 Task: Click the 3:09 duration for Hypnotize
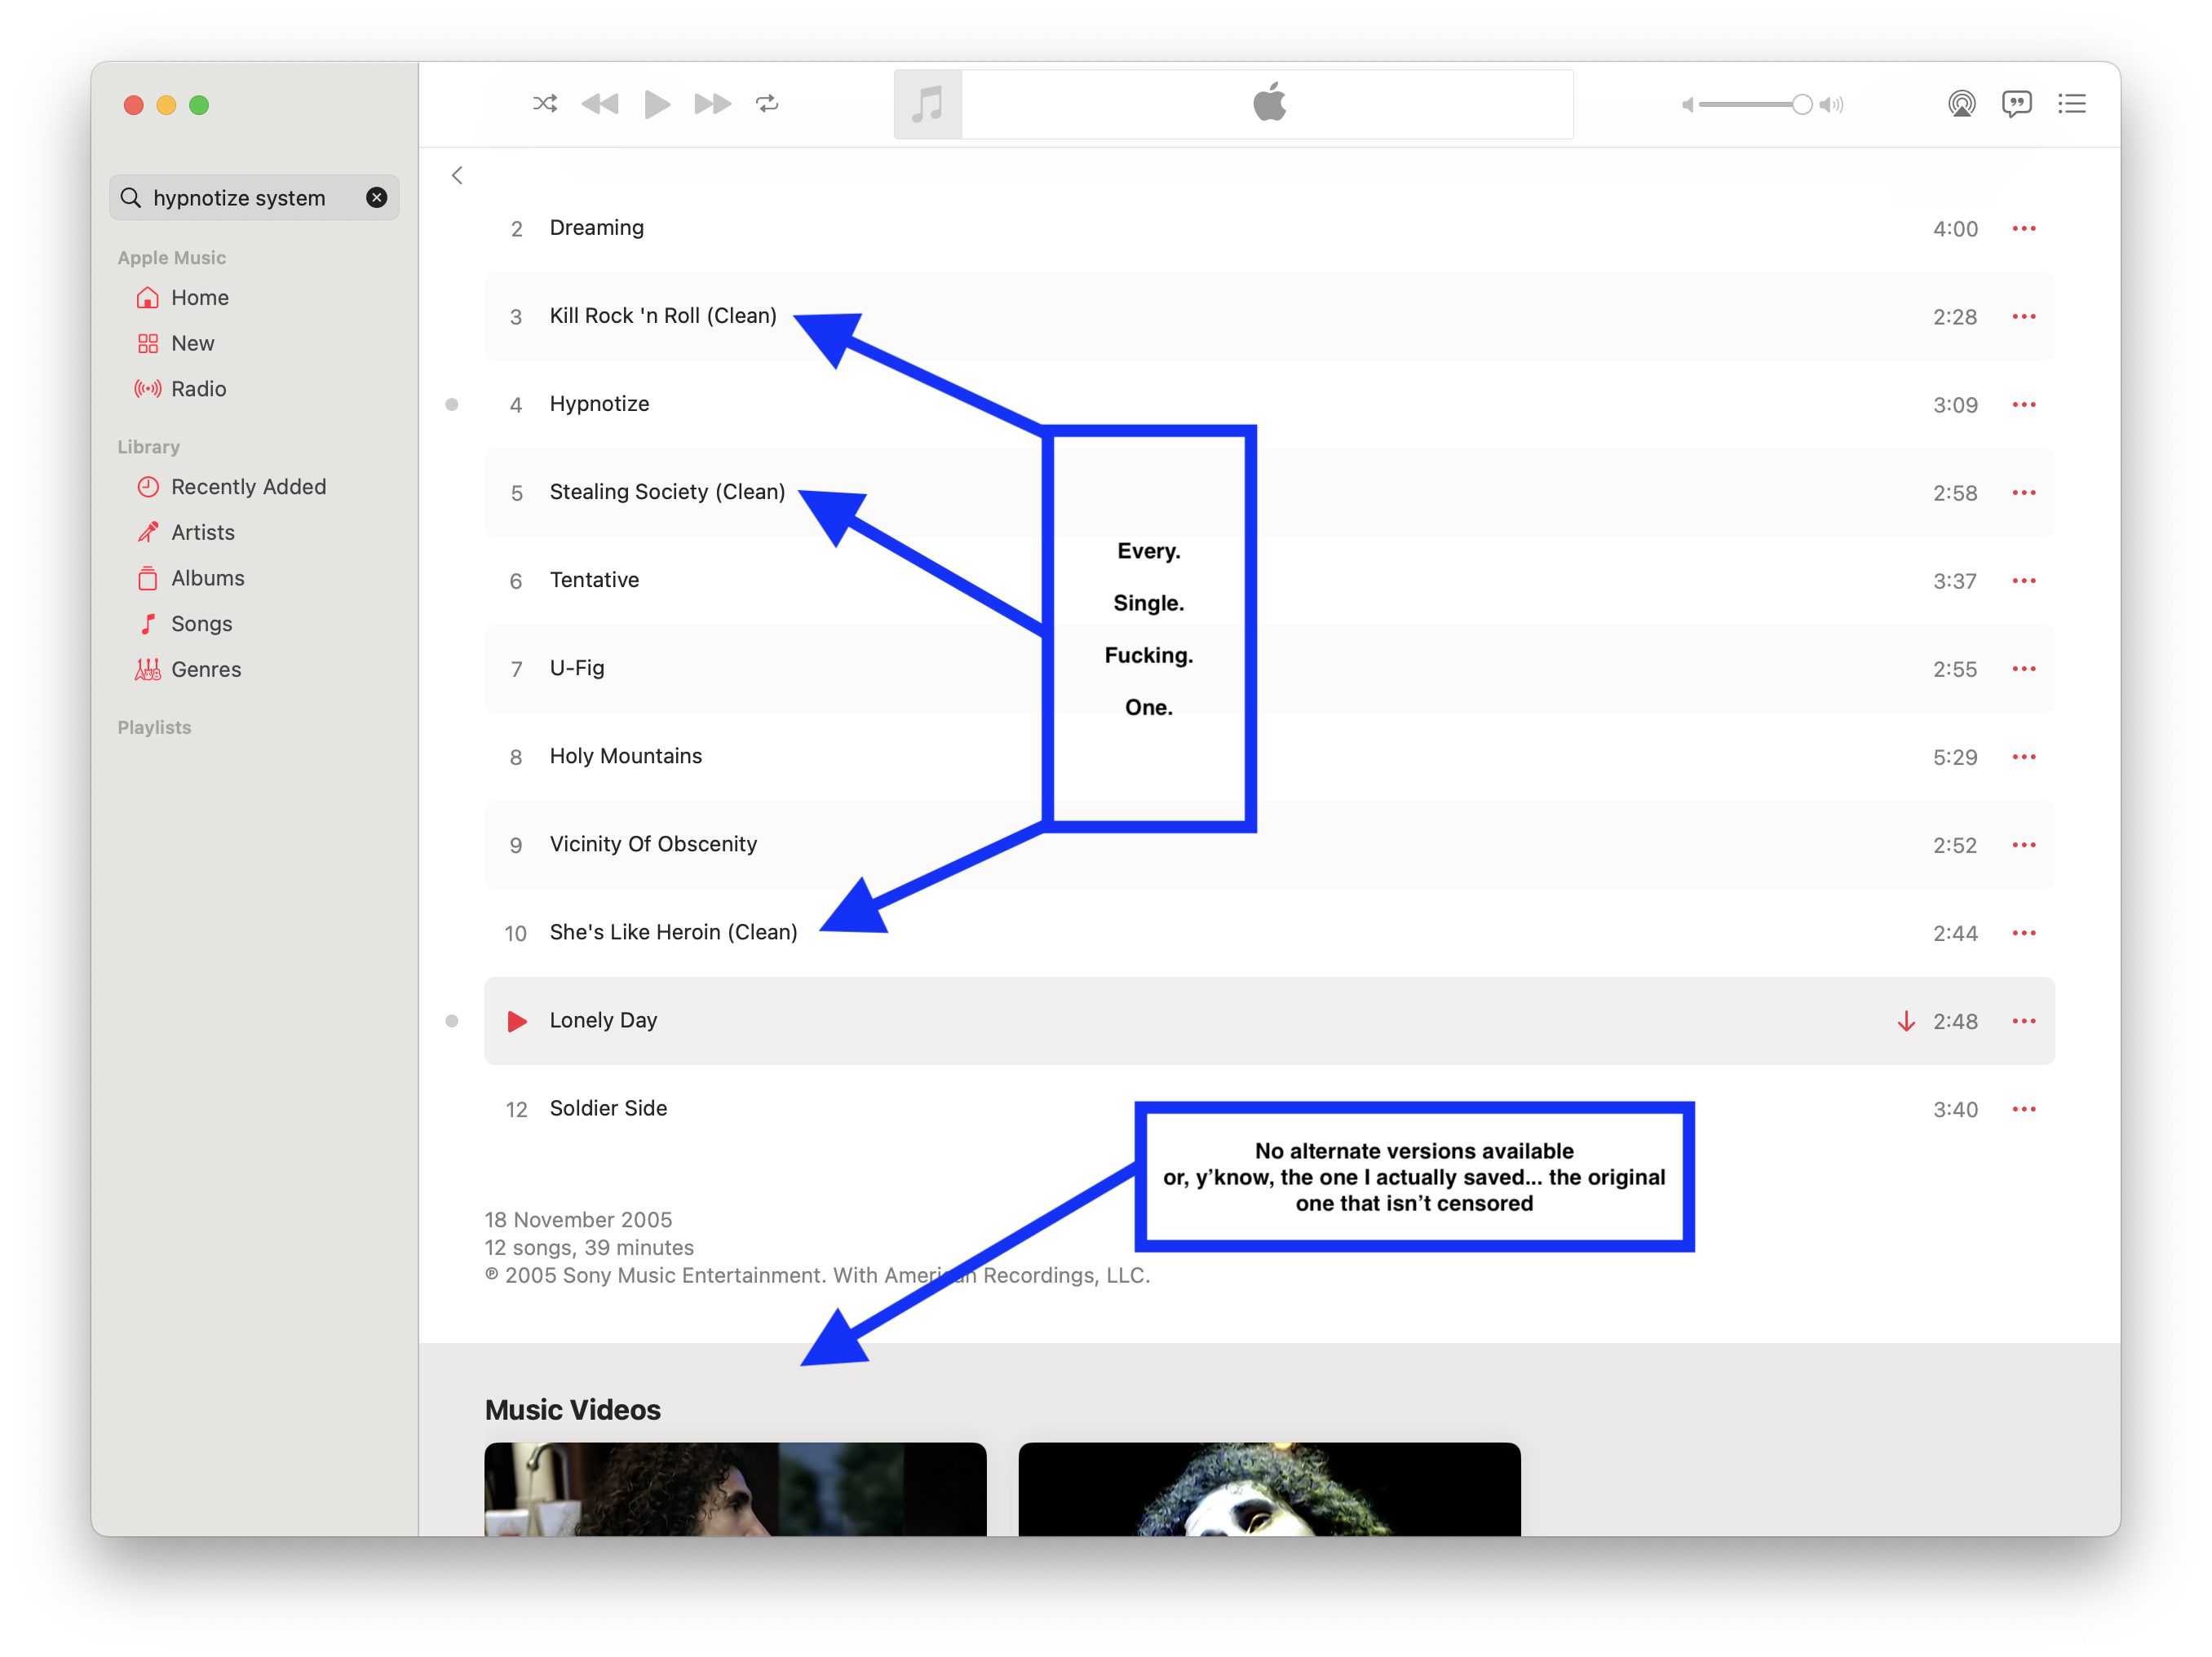tap(1954, 405)
